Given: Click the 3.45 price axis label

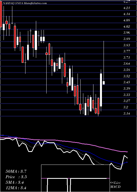Looking at the screenshot, I should pyautogui.click(x=127, y=82).
